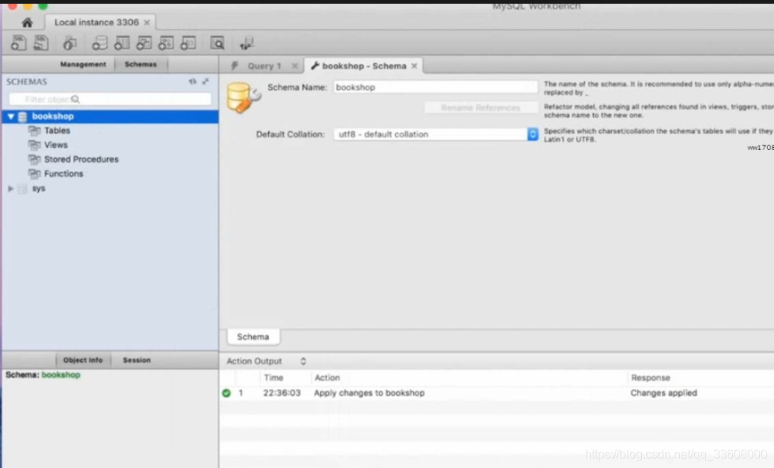Click the Functions folder icon
The width and height of the screenshot is (774, 468).
[34, 174]
